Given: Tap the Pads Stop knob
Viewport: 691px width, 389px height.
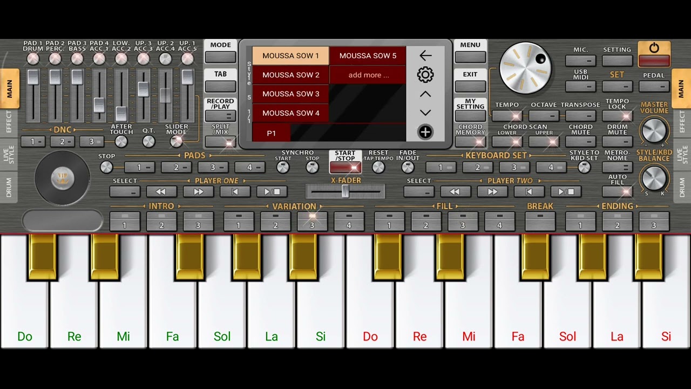Looking at the screenshot, I should [x=106, y=167].
